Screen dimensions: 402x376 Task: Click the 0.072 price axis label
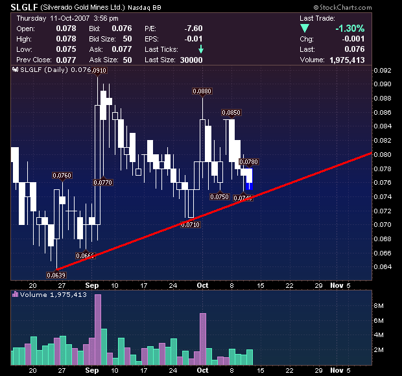point(383,211)
